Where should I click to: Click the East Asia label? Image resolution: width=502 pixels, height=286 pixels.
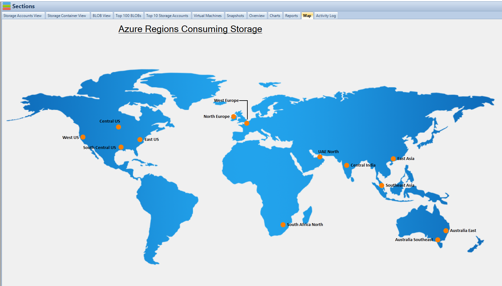click(x=406, y=159)
